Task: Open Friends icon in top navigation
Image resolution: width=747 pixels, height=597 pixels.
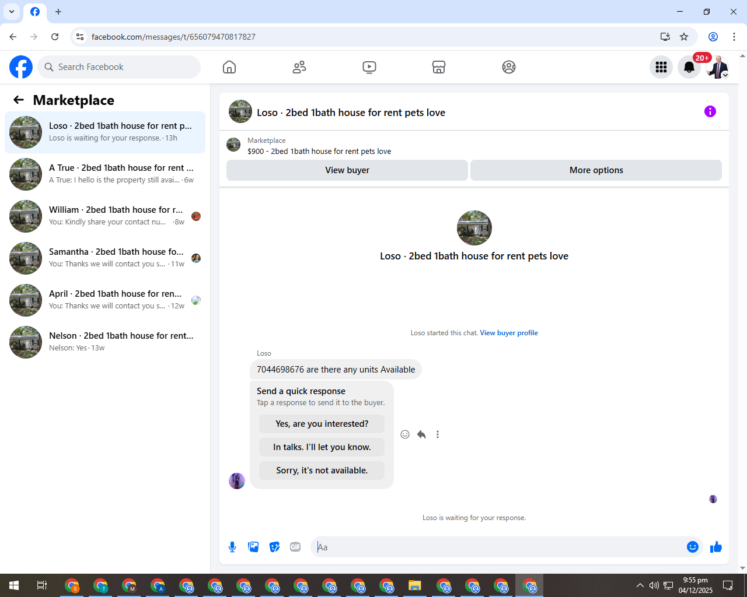Action: 299,67
